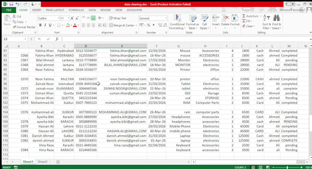Open Find & Select binoculars menu
The image size is (312, 169).
(277, 23)
